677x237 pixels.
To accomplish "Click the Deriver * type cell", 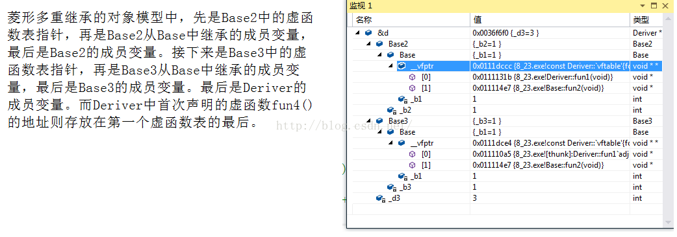I will click(647, 32).
